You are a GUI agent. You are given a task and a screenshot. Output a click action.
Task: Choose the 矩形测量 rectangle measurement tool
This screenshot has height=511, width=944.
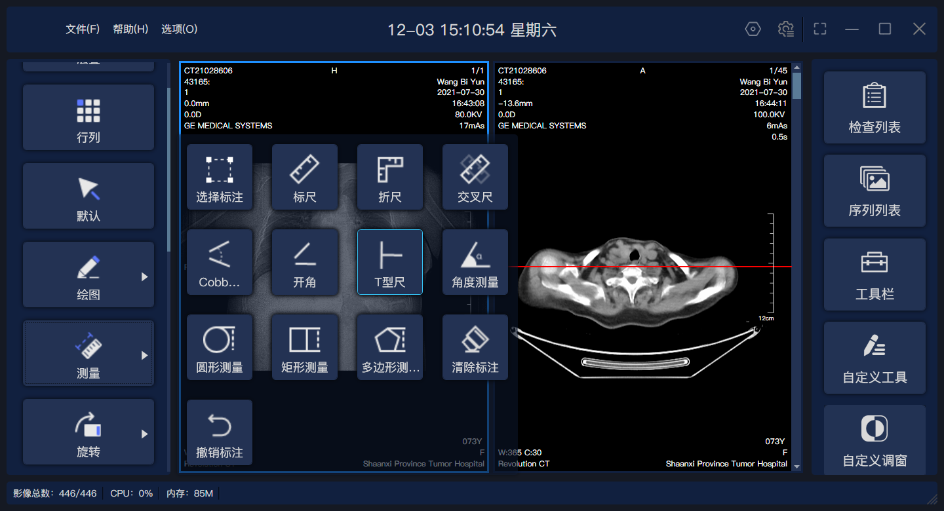[305, 347]
